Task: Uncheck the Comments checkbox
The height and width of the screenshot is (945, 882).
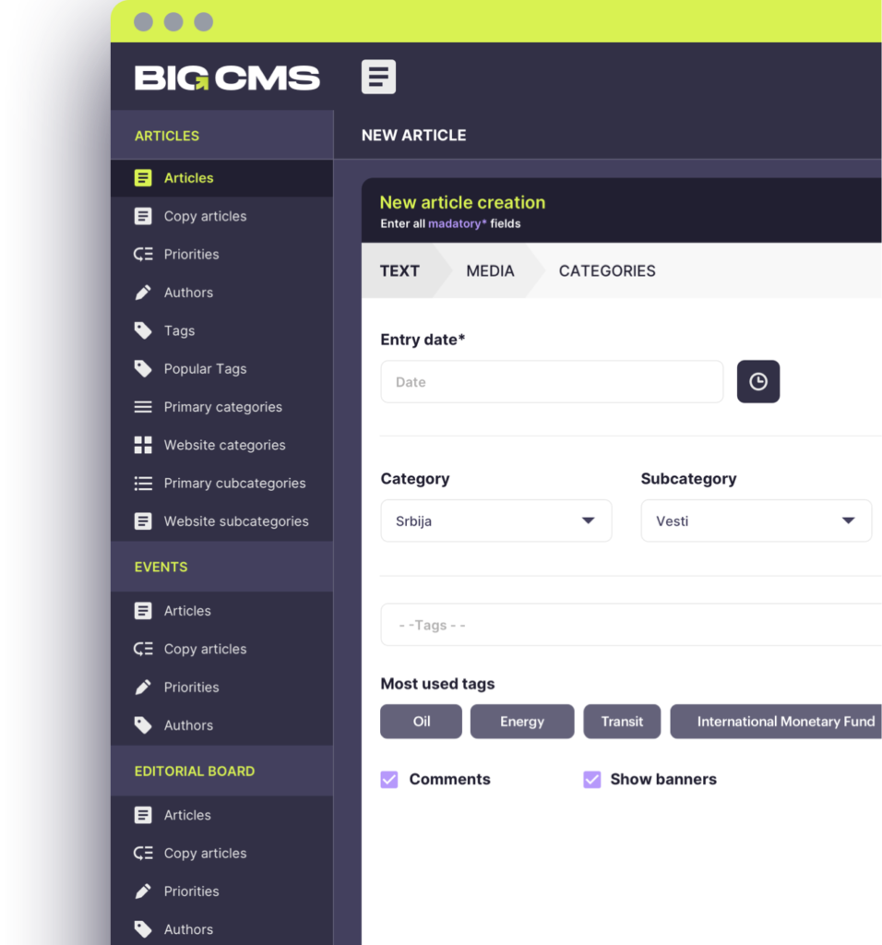Action: tap(389, 780)
